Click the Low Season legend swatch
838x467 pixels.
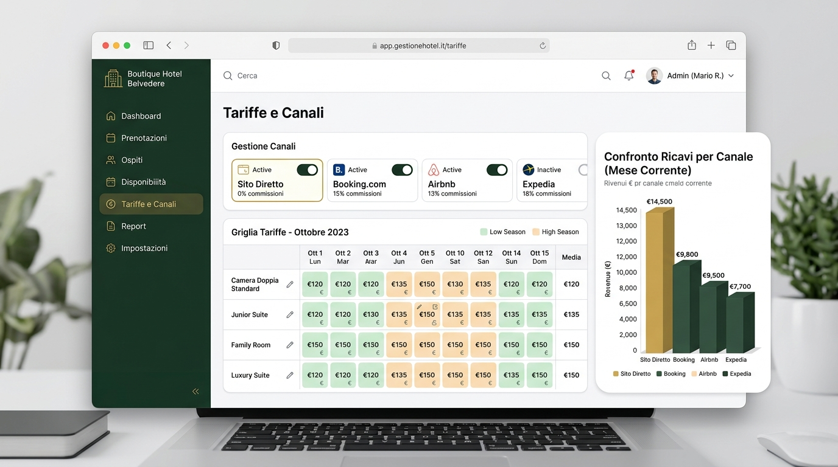coord(484,232)
